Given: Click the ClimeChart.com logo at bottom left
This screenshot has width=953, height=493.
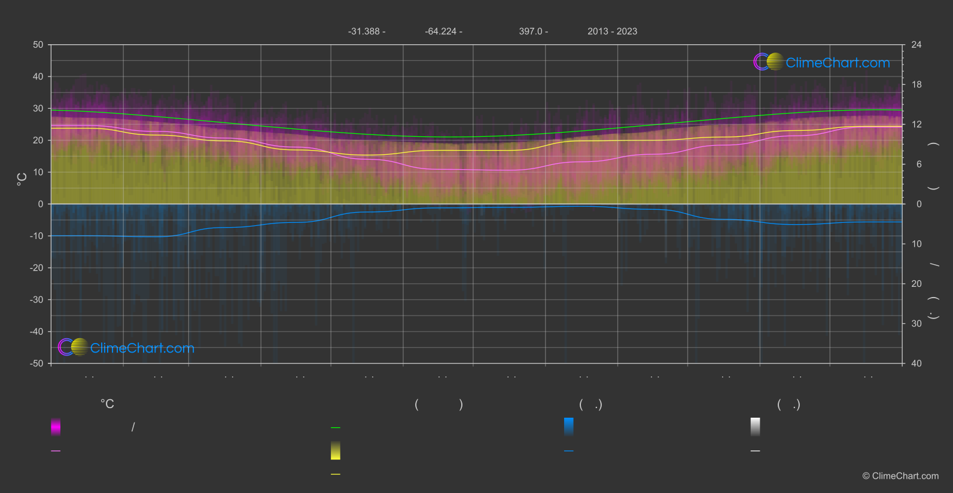Looking at the screenshot, I should [126, 347].
